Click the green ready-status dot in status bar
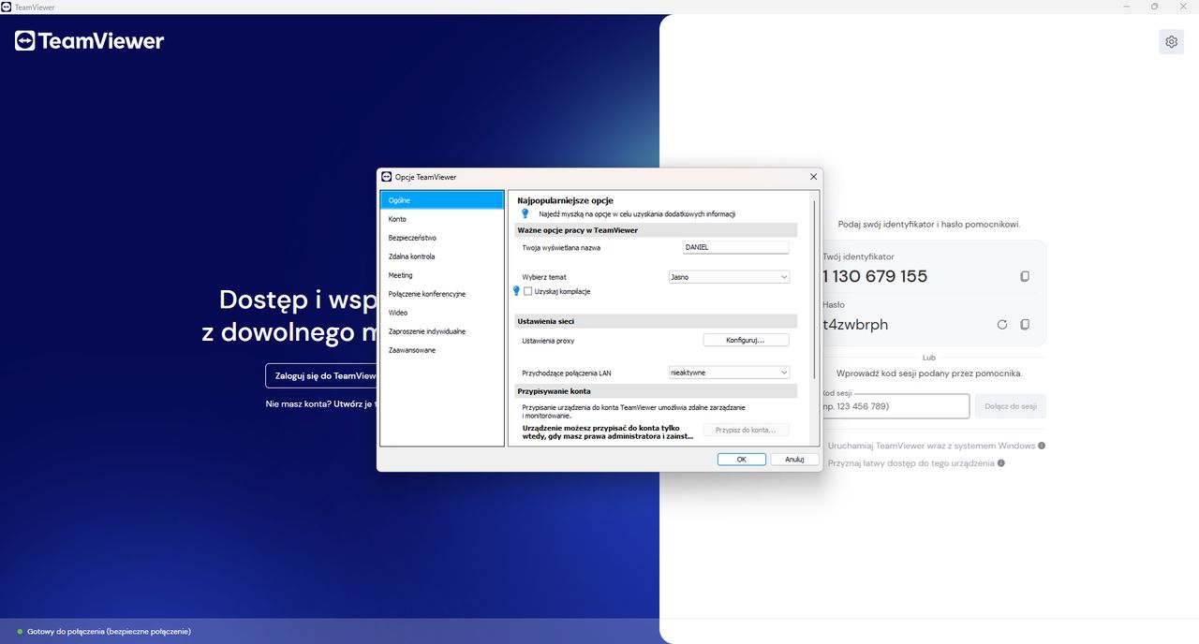This screenshot has width=1199, height=644. pyautogui.click(x=20, y=632)
